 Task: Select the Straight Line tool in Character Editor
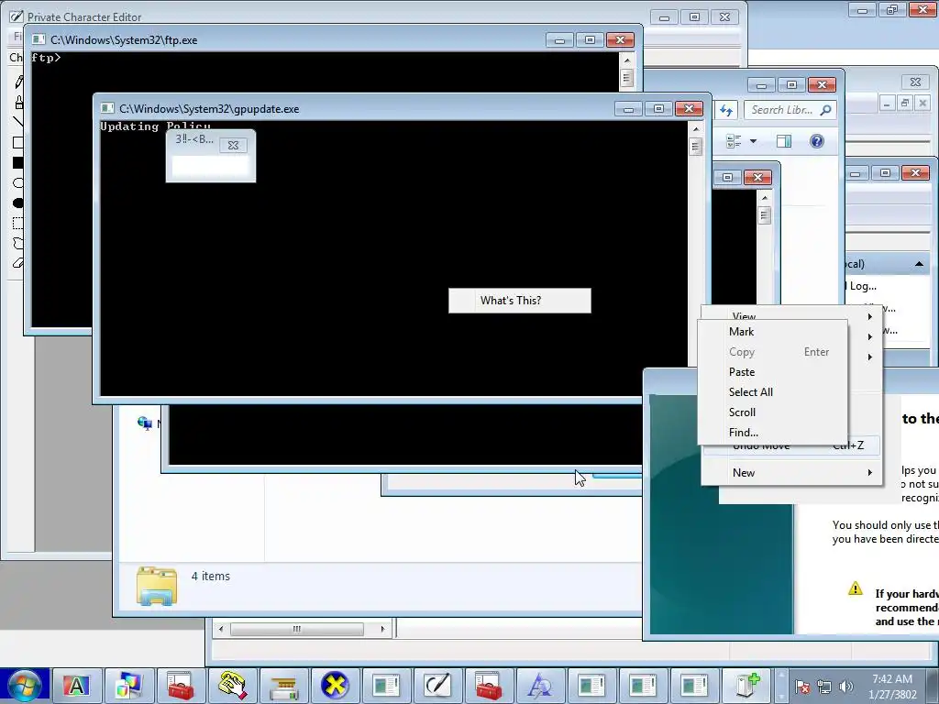point(18,122)
